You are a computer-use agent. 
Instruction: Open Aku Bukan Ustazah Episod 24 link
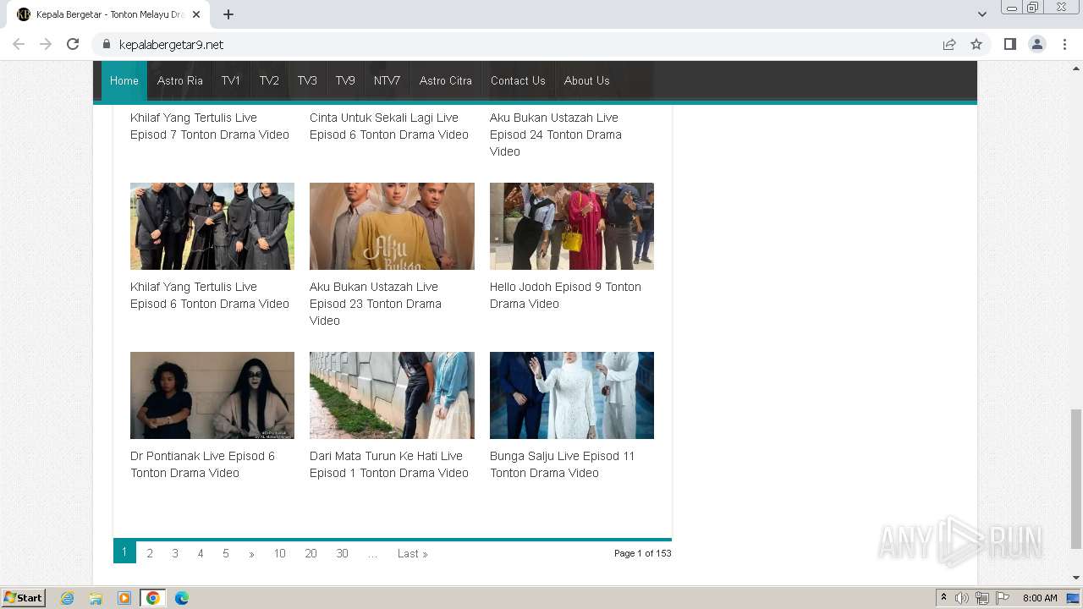click(x=556, y=134)
